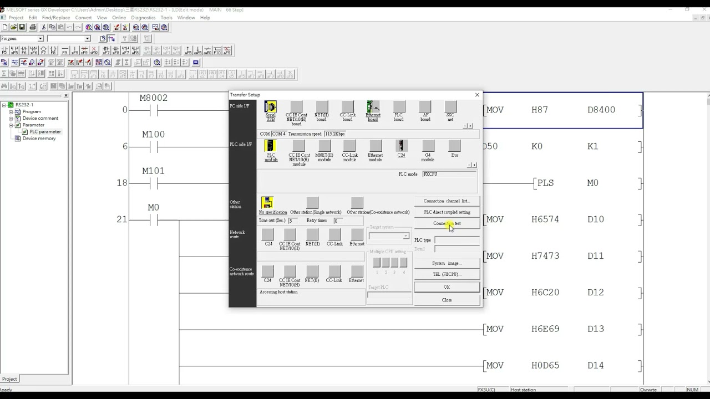710x399 pixels.
Task: Click the Time out seconds field
Action: pos(292,221)
